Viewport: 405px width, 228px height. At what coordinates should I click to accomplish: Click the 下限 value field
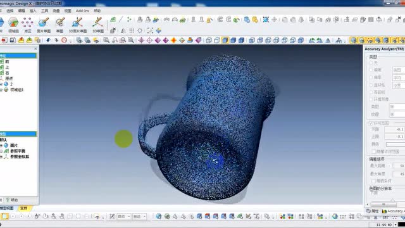pyautogui.click(x=395, y=129)
